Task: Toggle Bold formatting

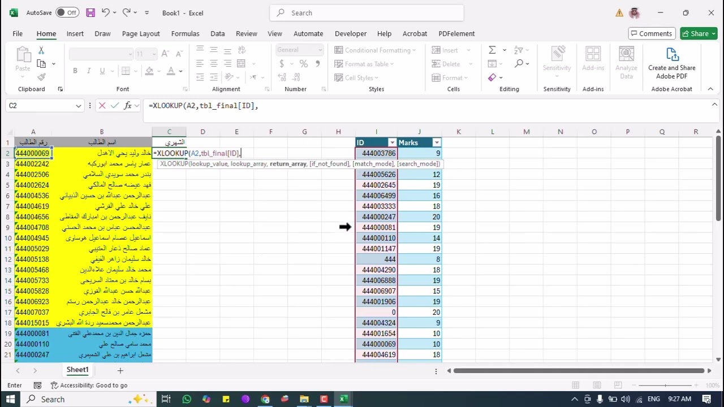Action: click(x=75, y=71)
